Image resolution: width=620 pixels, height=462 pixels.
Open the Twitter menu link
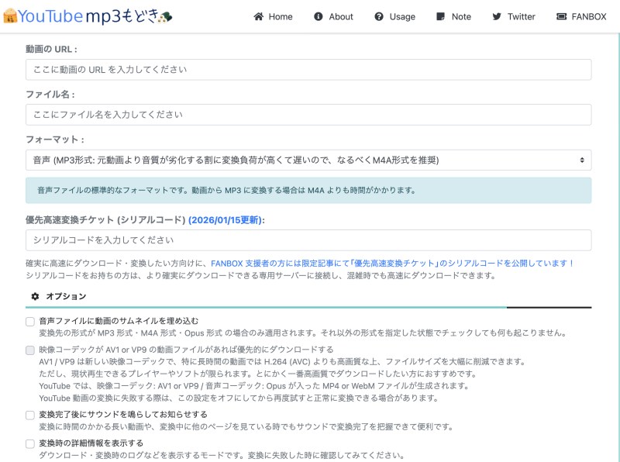pos(514,16)
